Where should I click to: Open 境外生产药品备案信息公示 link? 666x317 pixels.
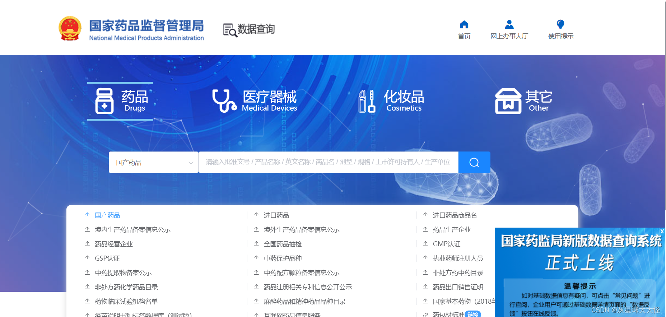click(302, 230)
